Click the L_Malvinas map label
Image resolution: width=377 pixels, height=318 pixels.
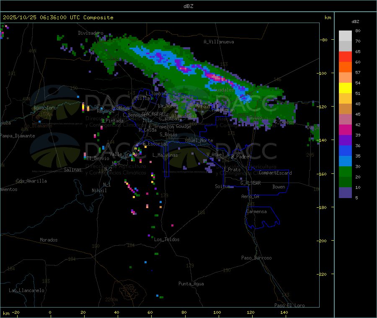click(165, 155)
